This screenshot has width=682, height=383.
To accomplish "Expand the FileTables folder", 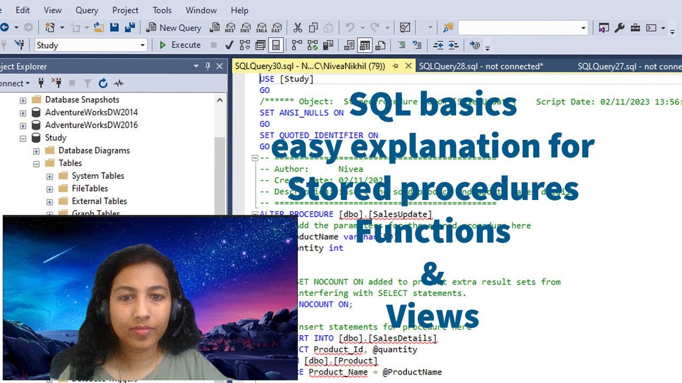I will (x=50, y=189).
